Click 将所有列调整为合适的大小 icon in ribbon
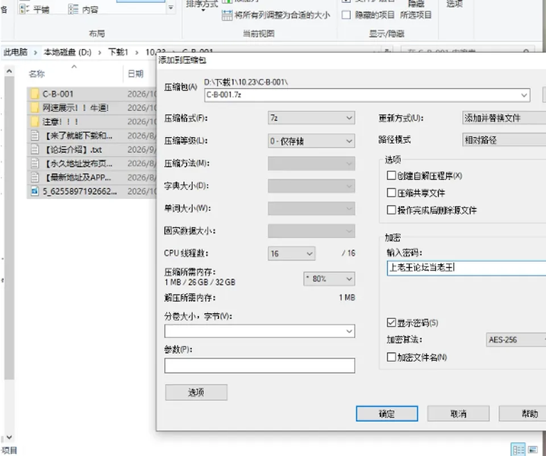The image size is (546, 456). tap(227, 15)
